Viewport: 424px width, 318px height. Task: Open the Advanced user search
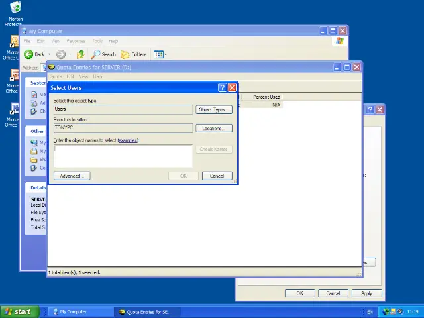[72, 176]
